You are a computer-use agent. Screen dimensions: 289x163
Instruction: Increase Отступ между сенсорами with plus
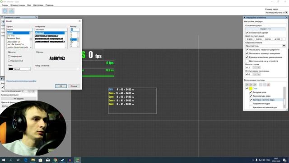click(x=259, y=74)
